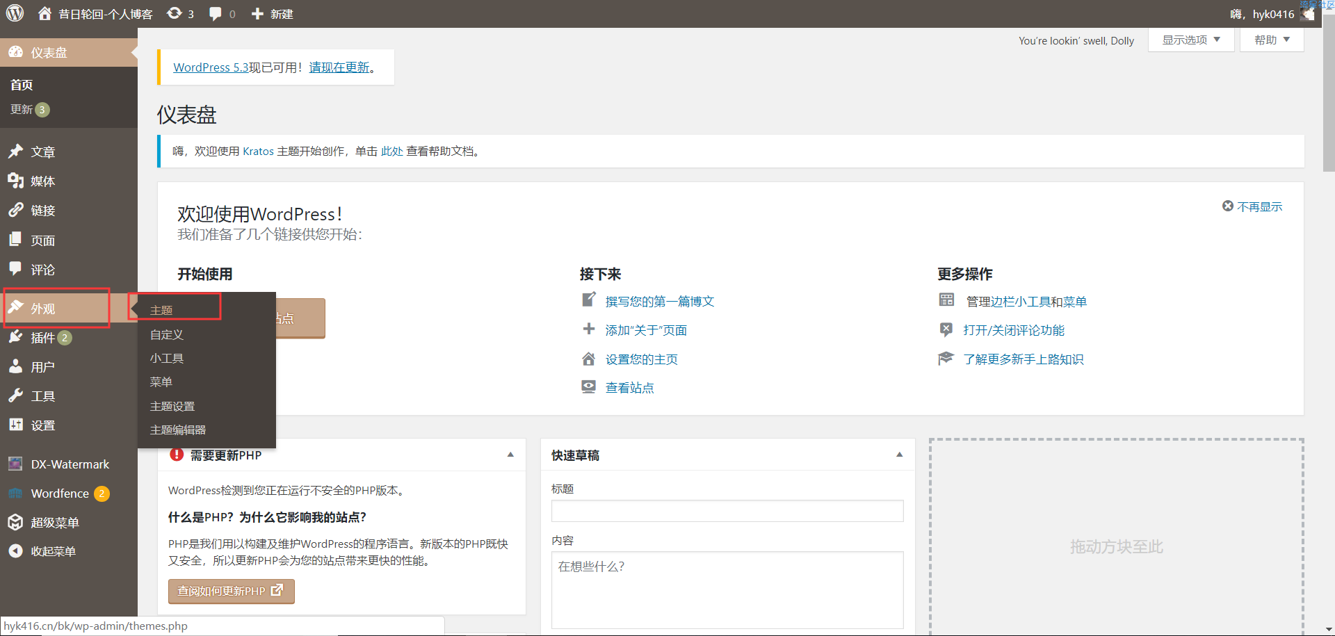This screenshot has width=1335, height=636.
Task: Select 小工具 in the 外观 submenu
Action: (167, 358)
